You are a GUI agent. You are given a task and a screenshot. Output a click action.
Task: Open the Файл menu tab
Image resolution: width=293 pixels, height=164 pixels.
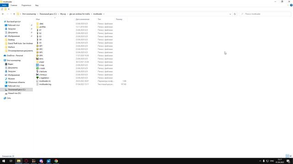[4, 5]
